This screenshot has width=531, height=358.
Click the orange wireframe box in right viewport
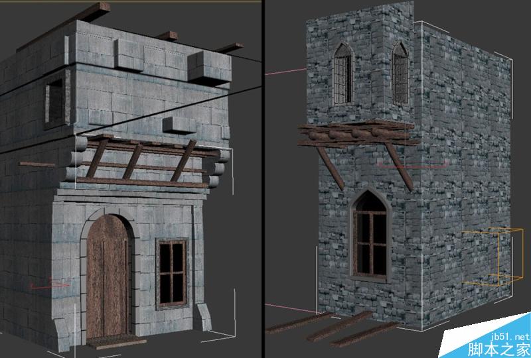click(493, 256)
